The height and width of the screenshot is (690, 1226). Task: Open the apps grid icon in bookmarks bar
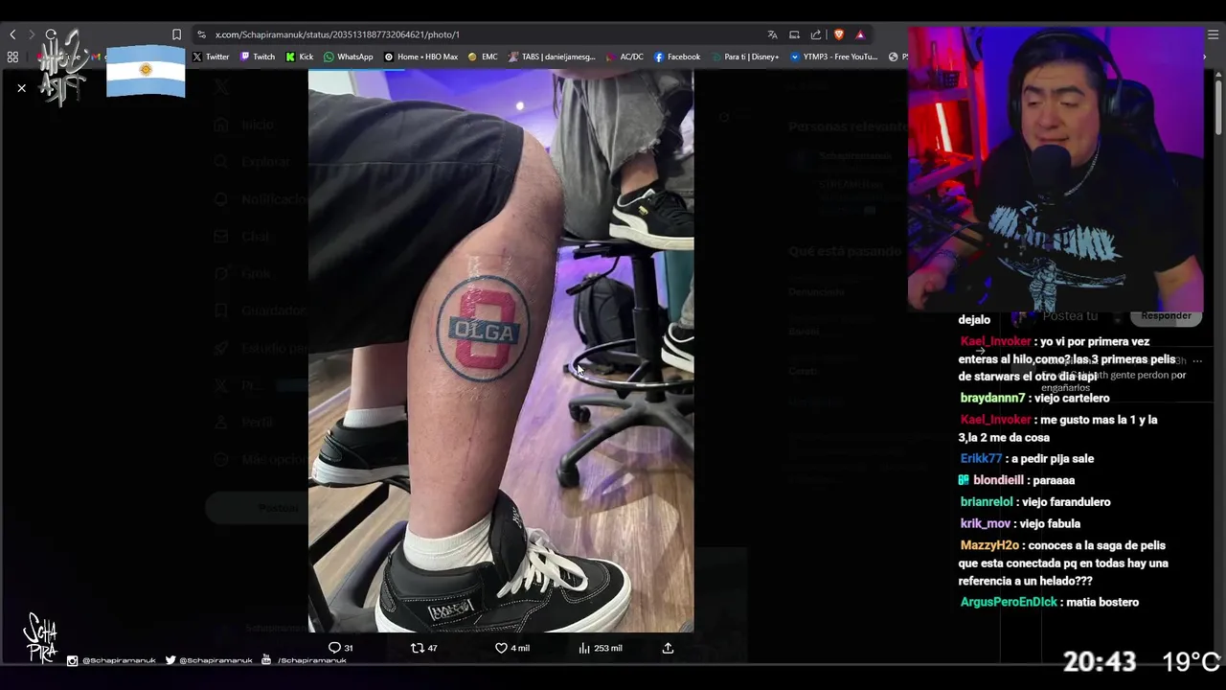[x=12, y=57]
